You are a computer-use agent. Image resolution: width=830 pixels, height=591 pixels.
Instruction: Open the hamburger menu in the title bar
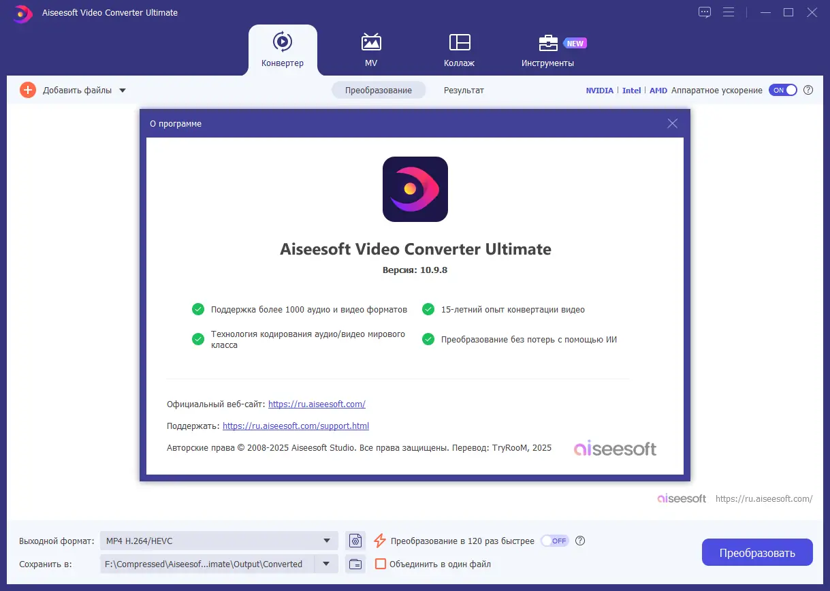pyautogui.click(x=729, y=12)
